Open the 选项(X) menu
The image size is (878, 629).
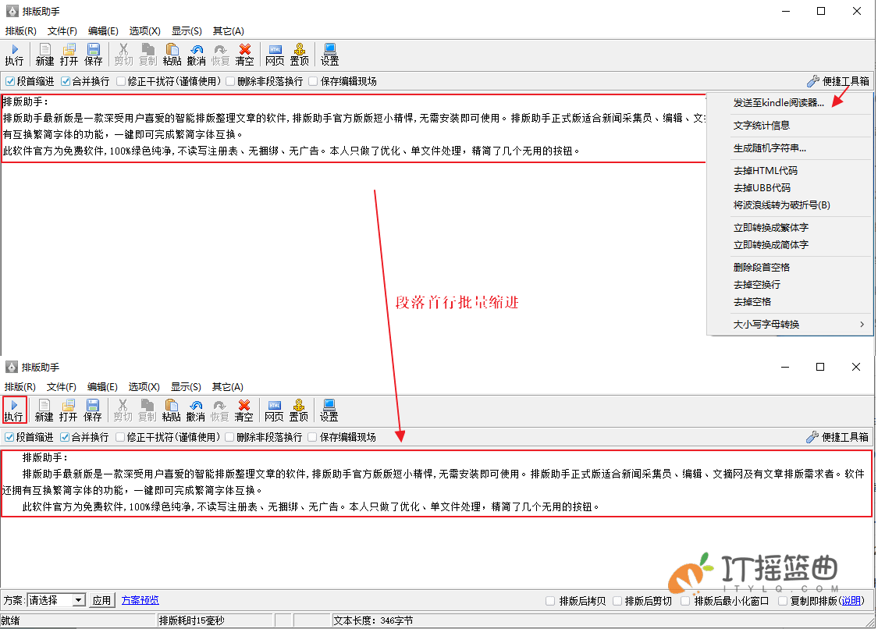(144, 30)
